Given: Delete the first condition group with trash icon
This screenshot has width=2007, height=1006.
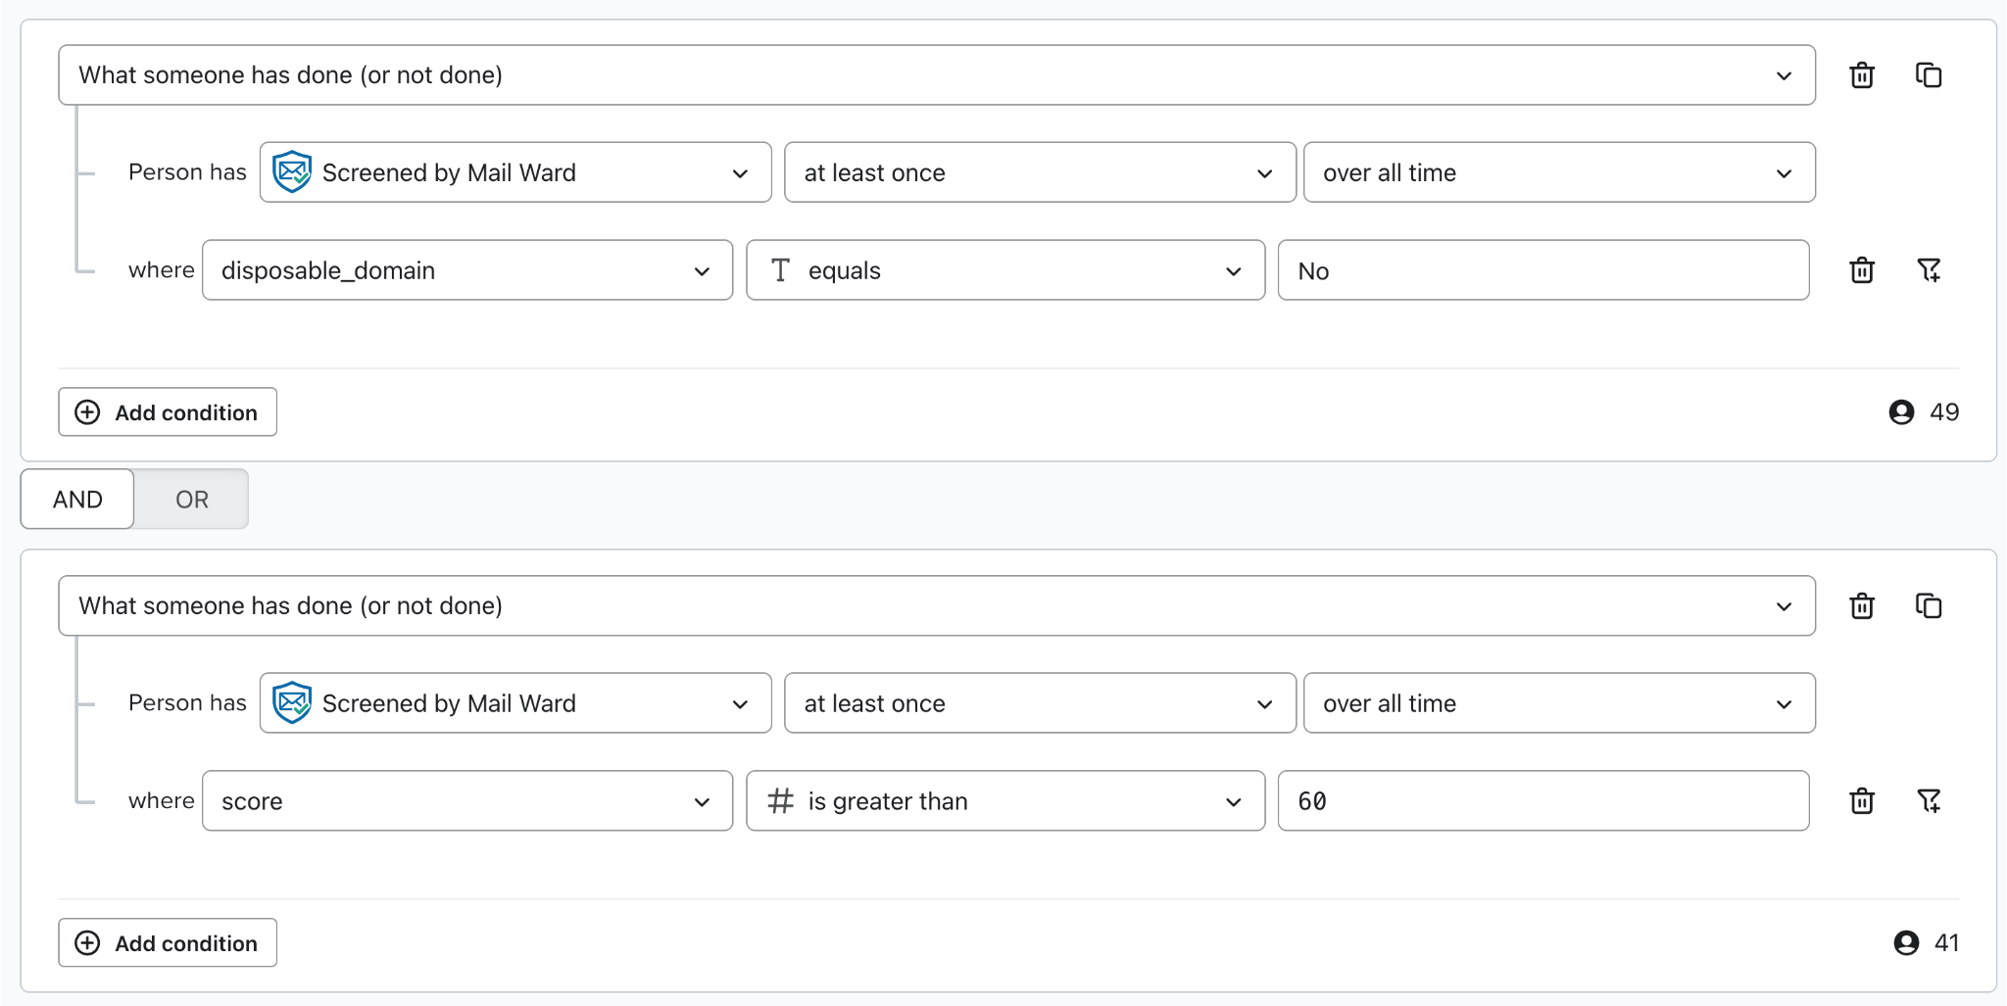Looking at the screenshot, I should (x=1862, y=75).
